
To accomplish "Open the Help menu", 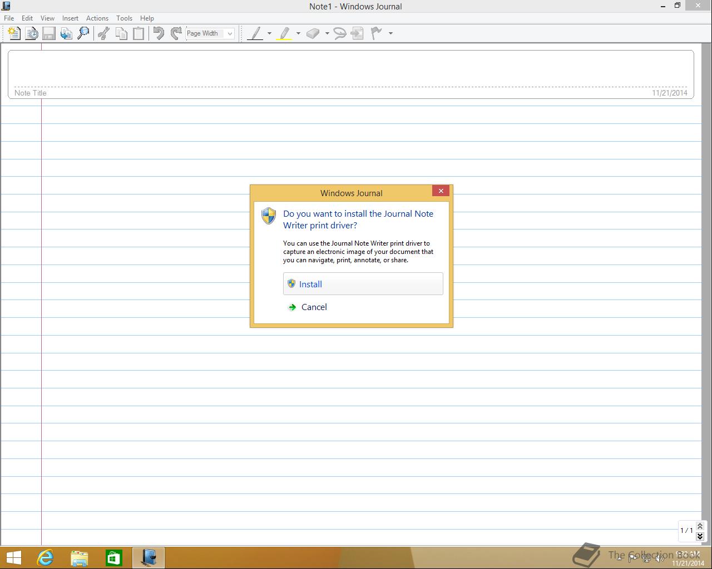I will (x=147, y=18).
